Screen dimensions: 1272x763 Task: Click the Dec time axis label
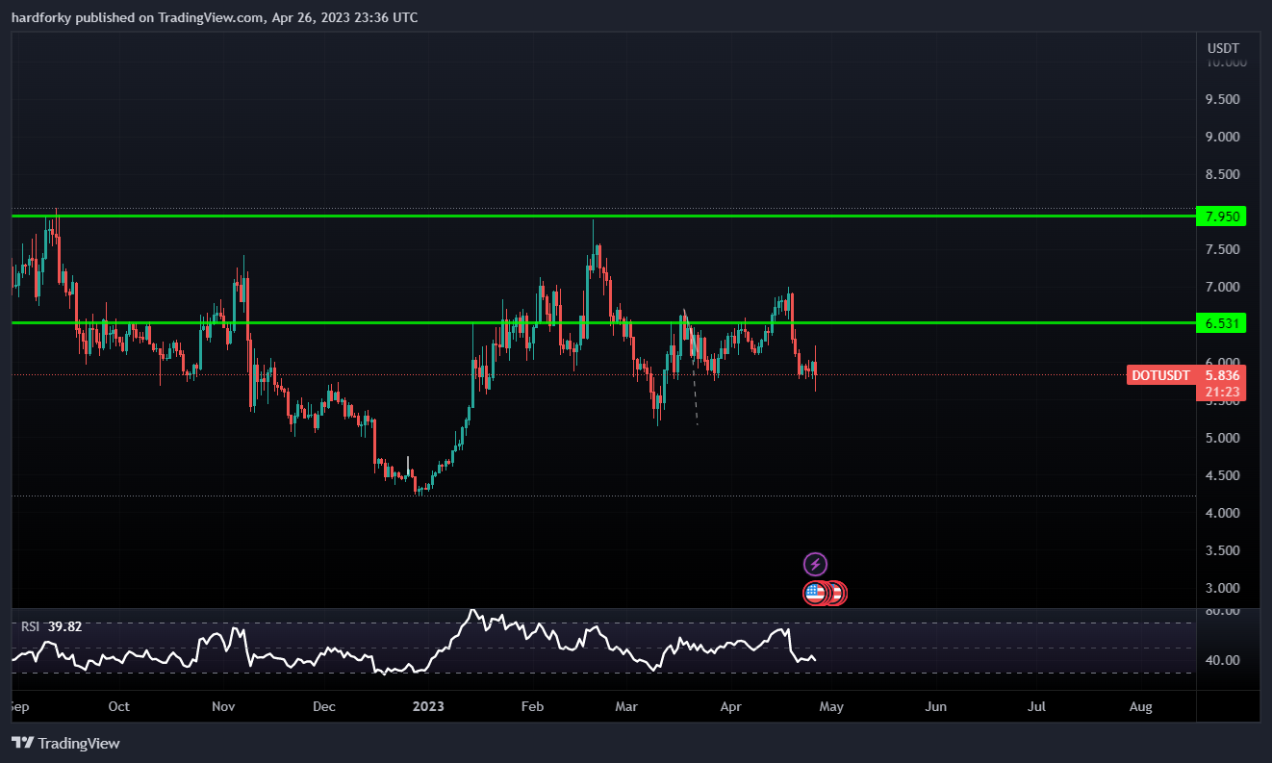click(x=324, y=706)
